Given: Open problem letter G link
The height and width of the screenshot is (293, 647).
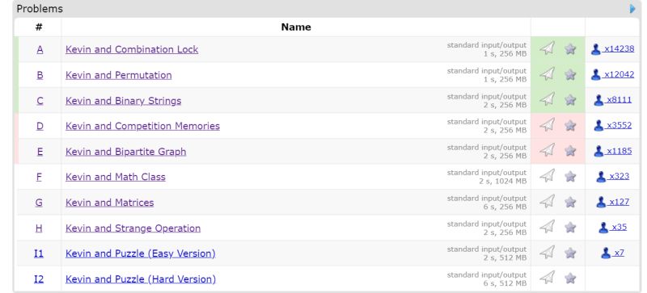Looking at the screenshot, I should [39, 203].
